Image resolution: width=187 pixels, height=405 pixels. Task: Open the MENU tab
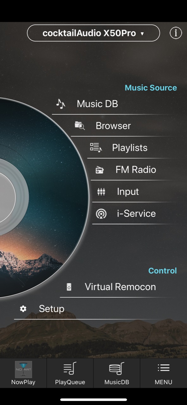(x=164, y=373)
